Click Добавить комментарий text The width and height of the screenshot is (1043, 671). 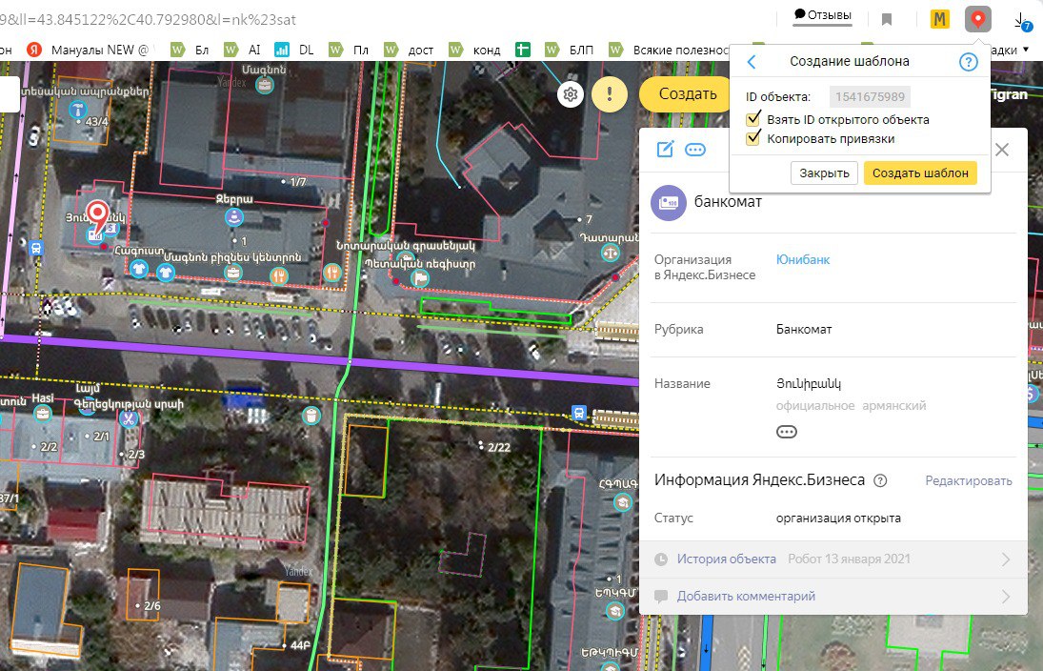[746, 597]
